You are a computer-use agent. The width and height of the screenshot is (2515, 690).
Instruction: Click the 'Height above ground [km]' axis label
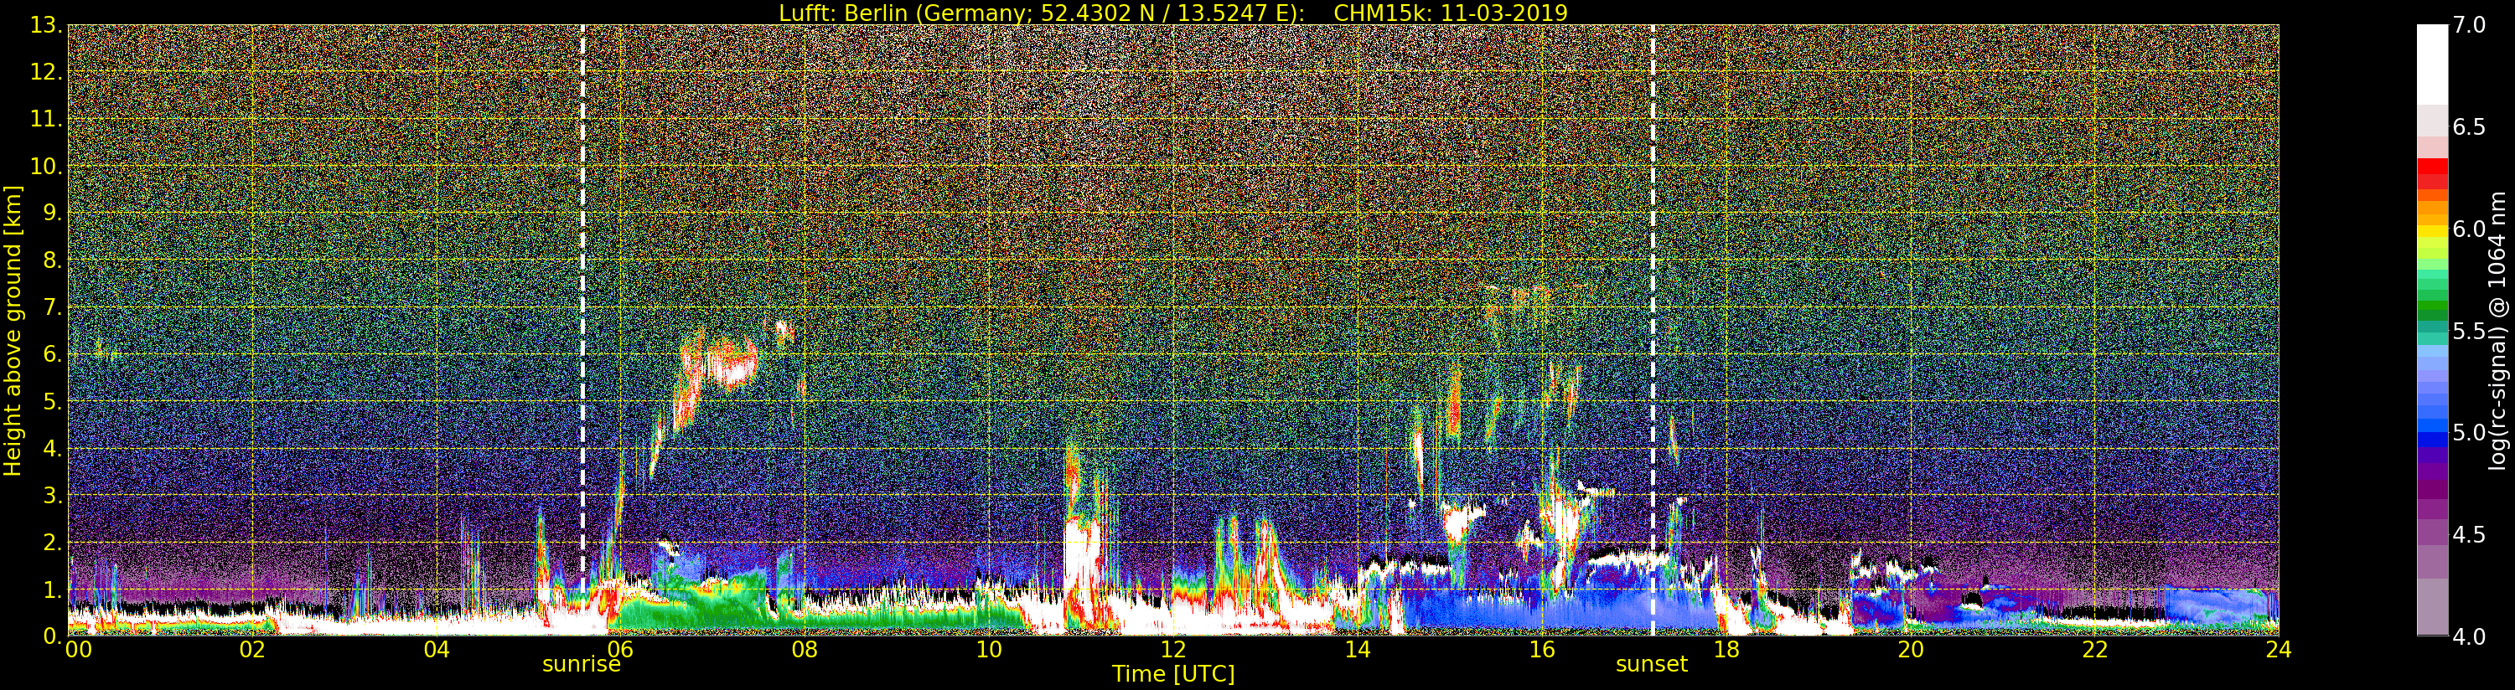13,330
